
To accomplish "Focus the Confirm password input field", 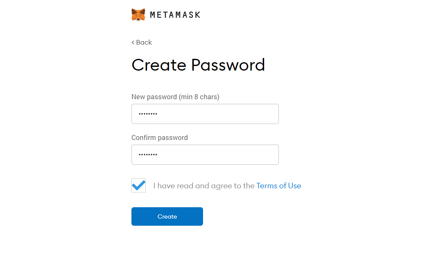I will click(x=205, y=155).
